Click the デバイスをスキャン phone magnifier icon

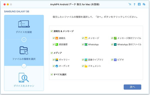(x=24, y=78)
